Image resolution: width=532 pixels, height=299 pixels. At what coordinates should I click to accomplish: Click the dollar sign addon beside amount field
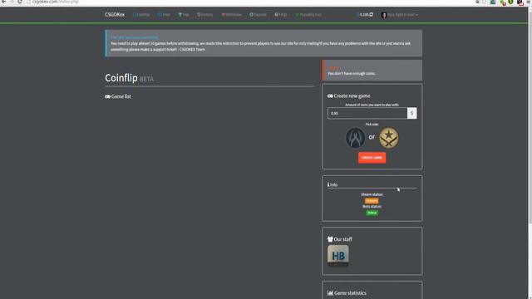point(412,113)
